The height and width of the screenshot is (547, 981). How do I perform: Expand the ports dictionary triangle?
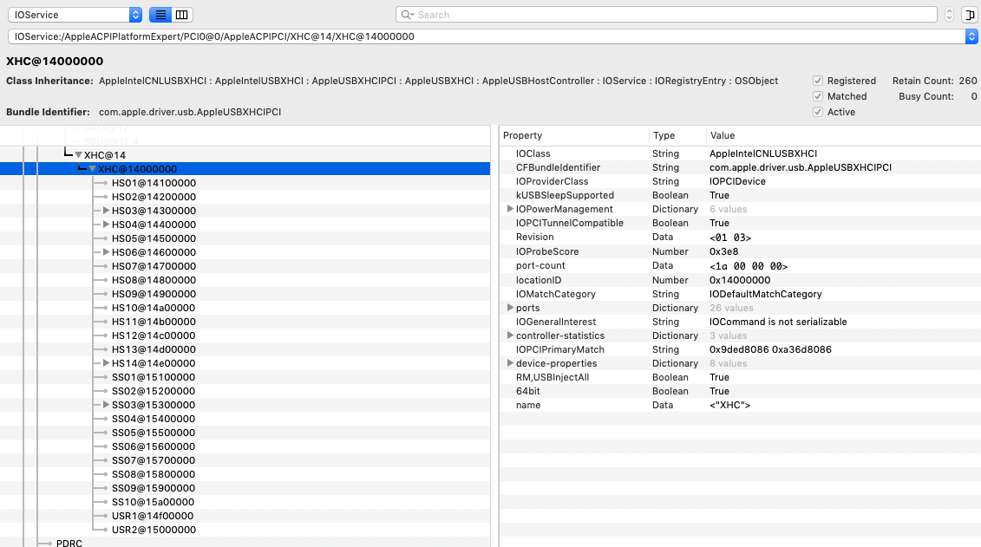(510, 308)
